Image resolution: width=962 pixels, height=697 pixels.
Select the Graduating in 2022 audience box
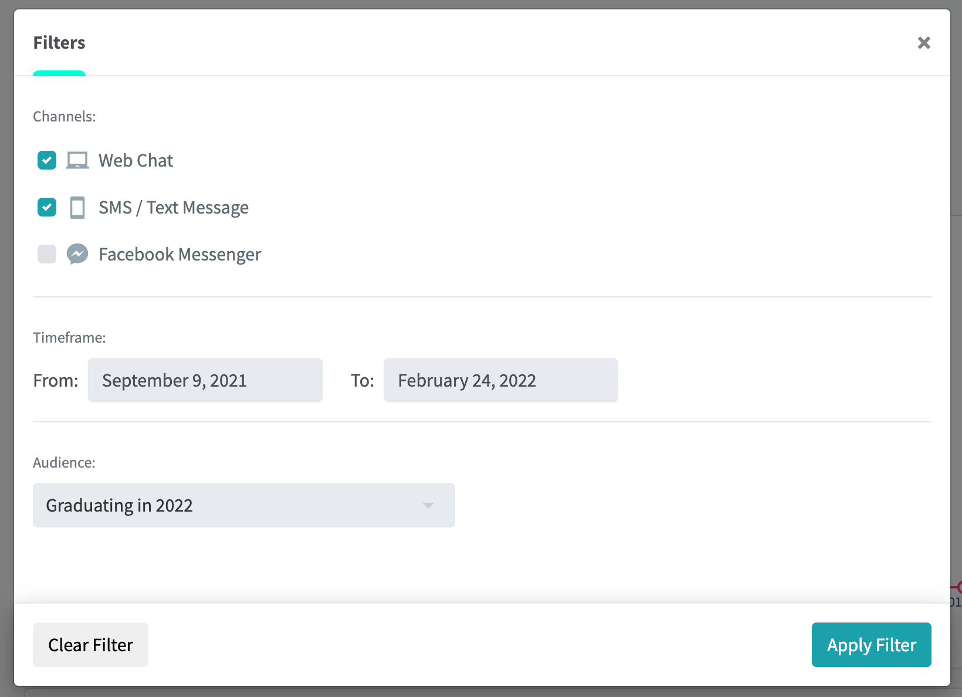point(244,505)
